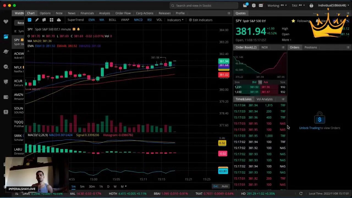Open the trend circle icon in left sidebar
This screenshot has width=352, height=198.
pos(6,67)
